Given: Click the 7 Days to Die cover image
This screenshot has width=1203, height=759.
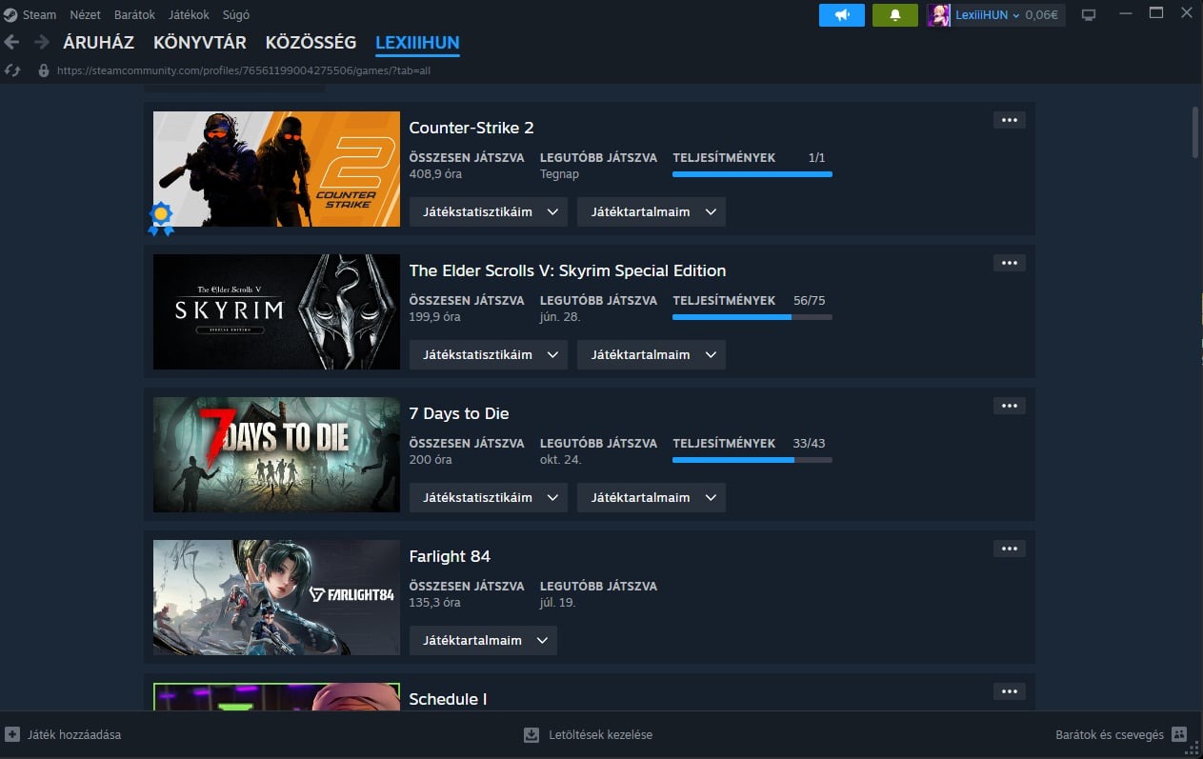Looking at the screenshot, I should [276, 454].
